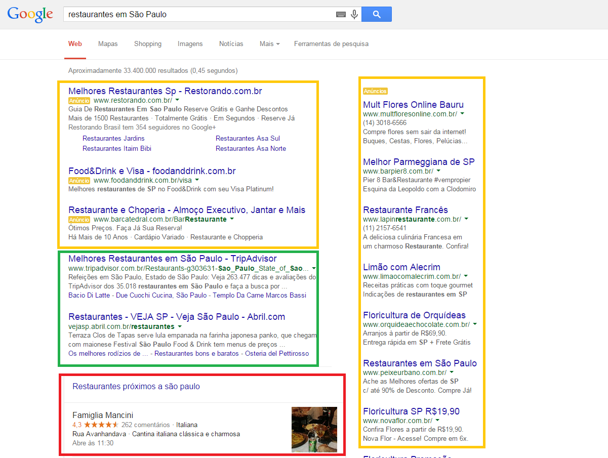Open 'Os melhores rodízios de ...' sublink
Image resolution: width=608 pixels, height=458 pixels.
pyautogui.click(x=108, y=353)
